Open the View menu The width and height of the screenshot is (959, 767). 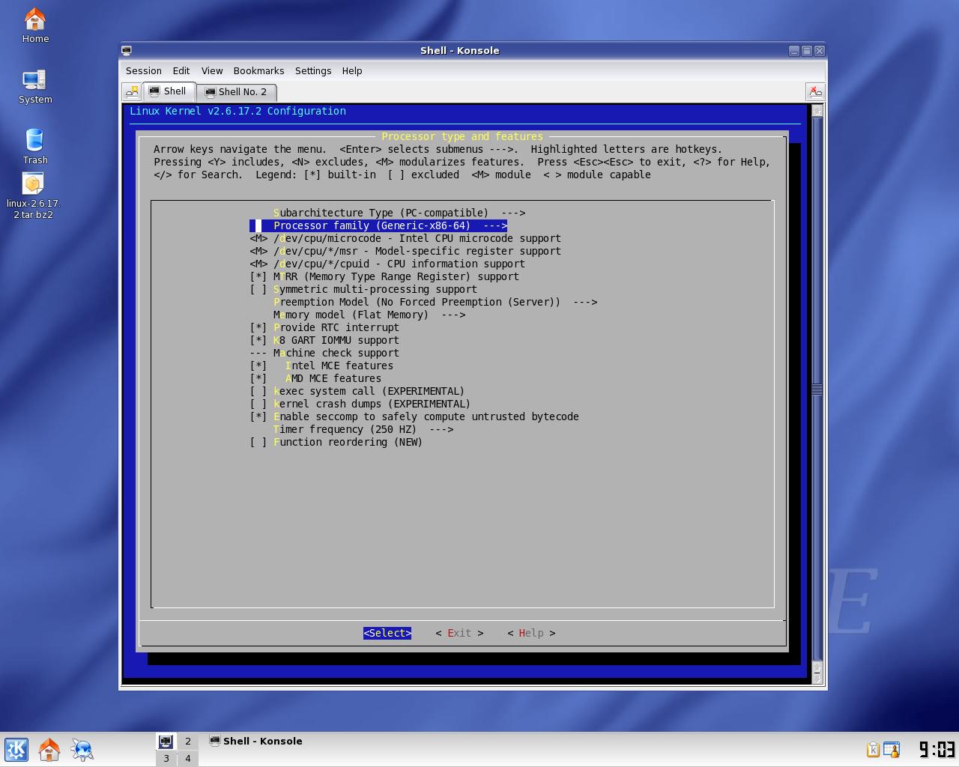tap(212, 70)
